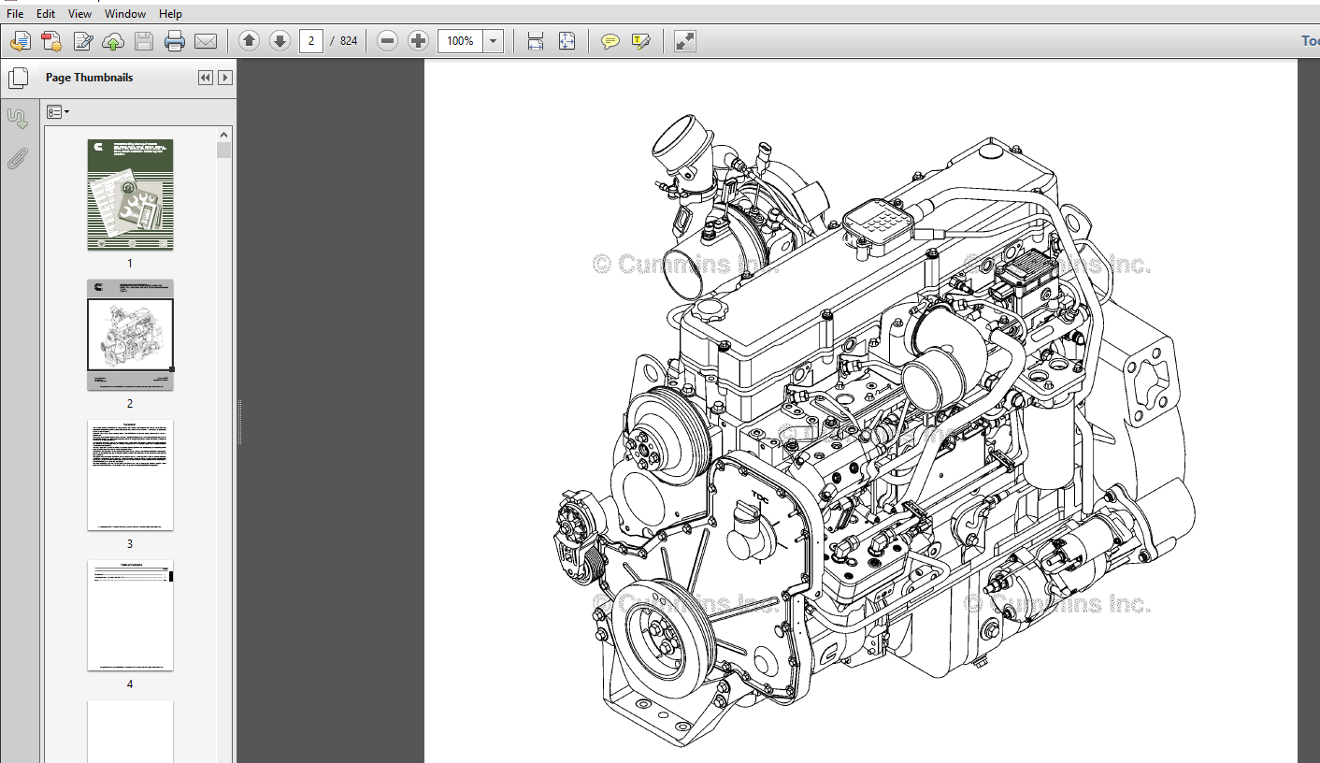Screen dimensions: 1320x763
Task: Print the document using printer icon
Action: coord(175,41)
